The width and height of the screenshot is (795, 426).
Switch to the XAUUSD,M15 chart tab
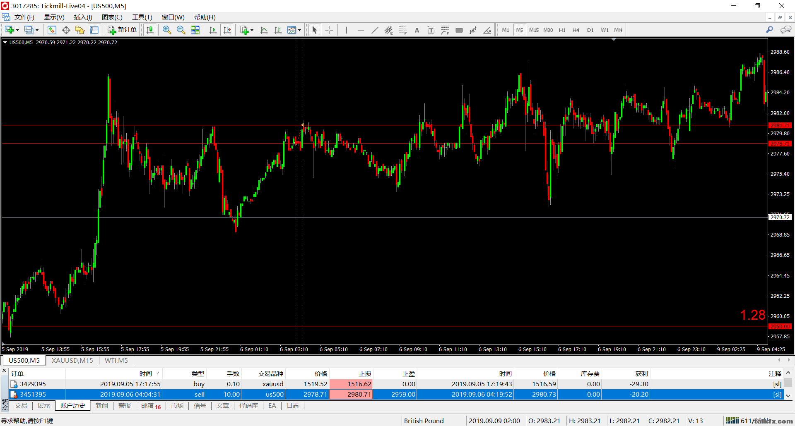pyautogui.click(x=72, y=360)
